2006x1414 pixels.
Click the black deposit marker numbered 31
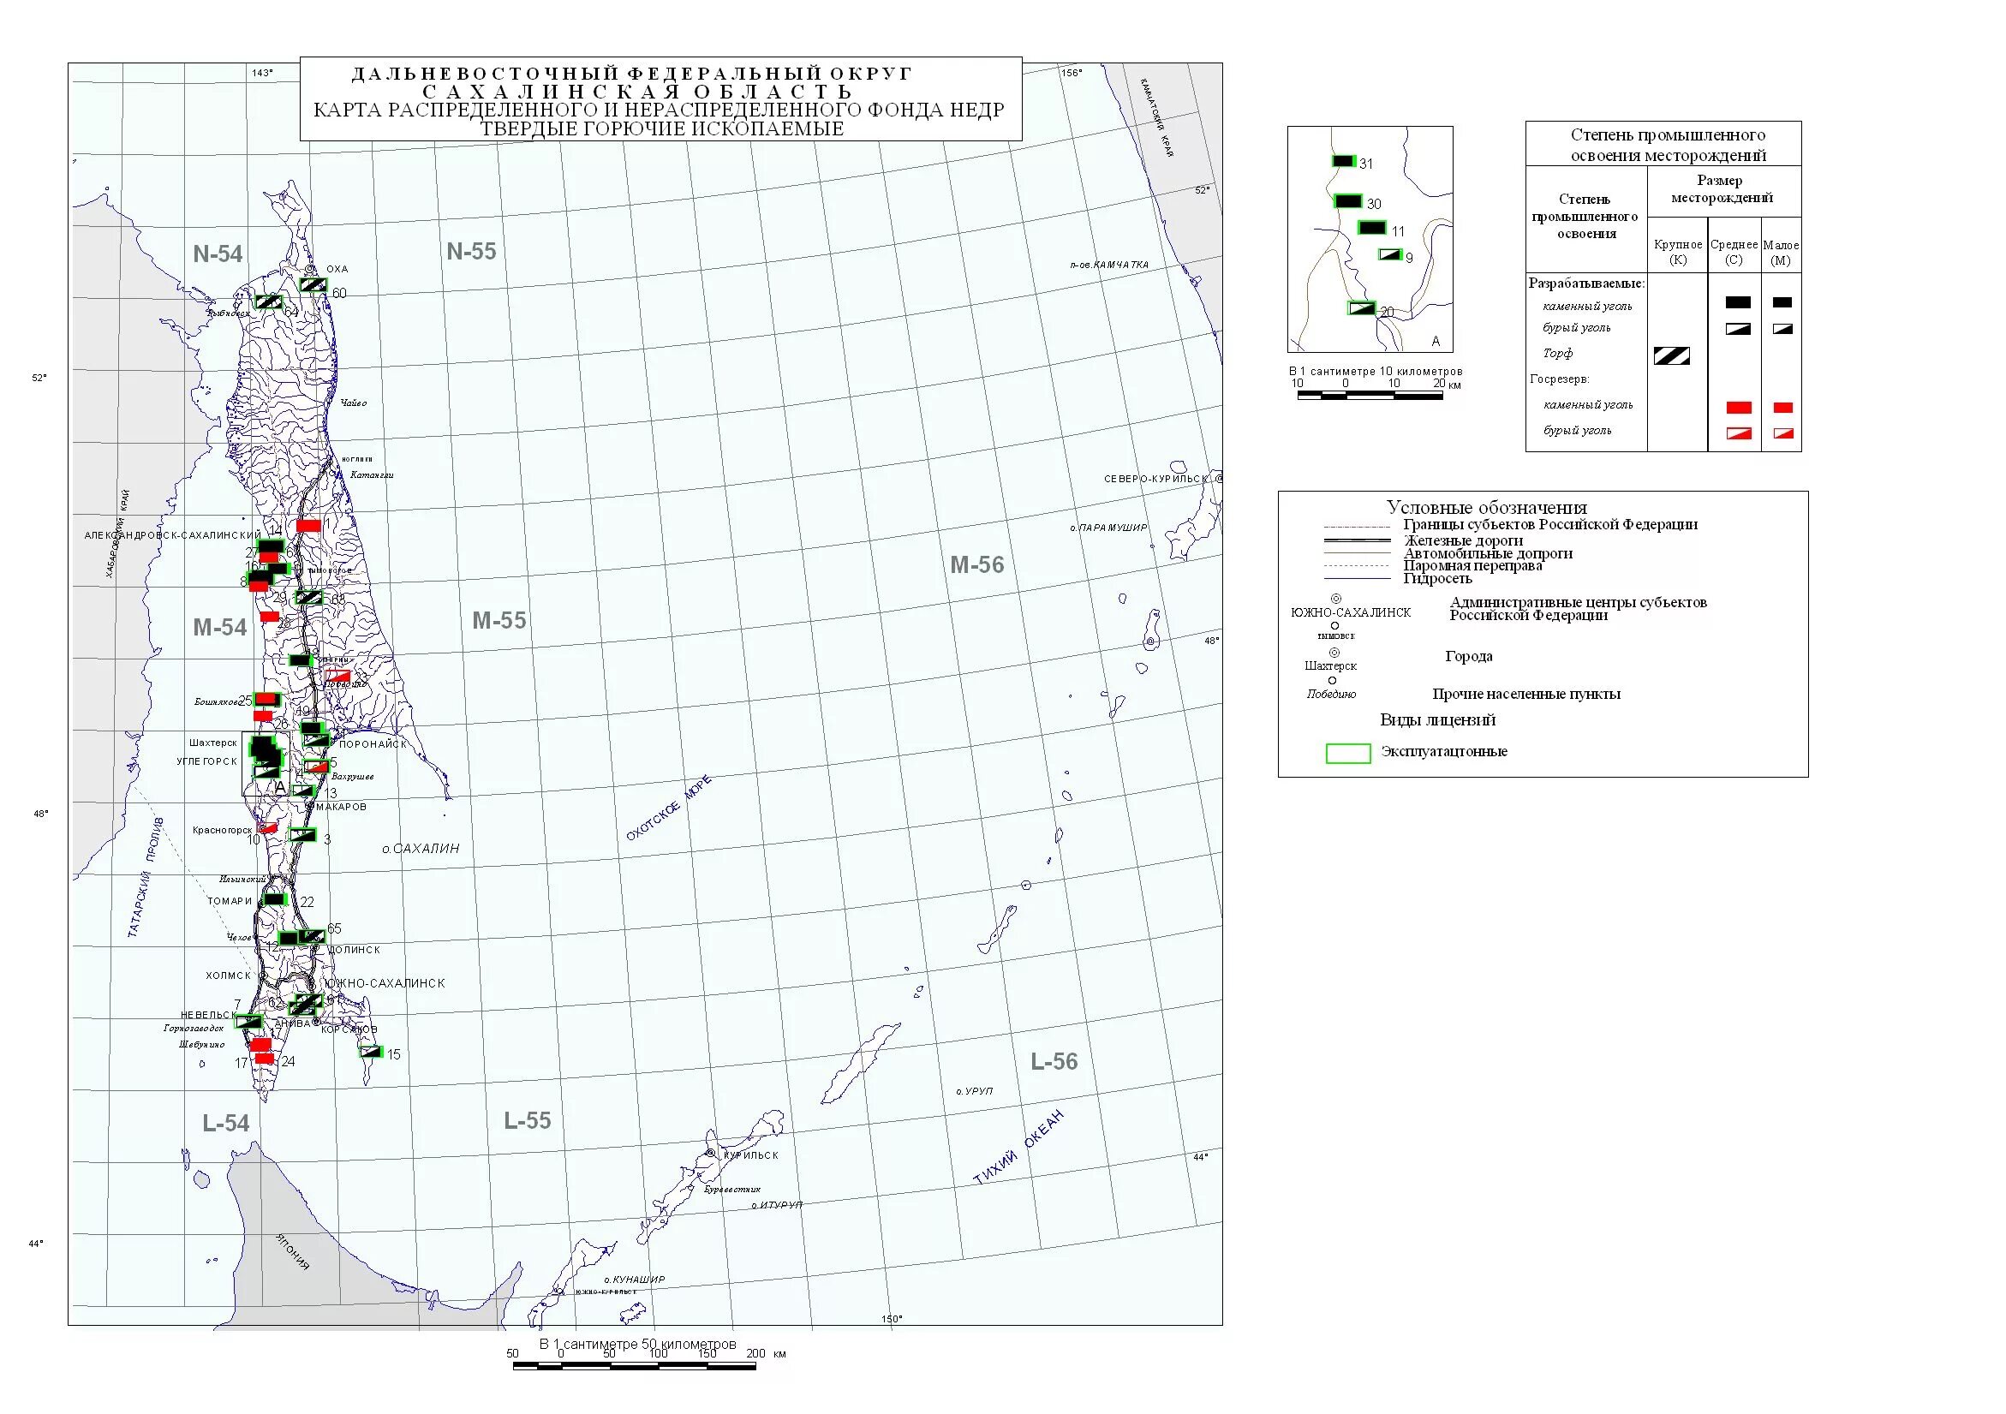[1344, 161]
